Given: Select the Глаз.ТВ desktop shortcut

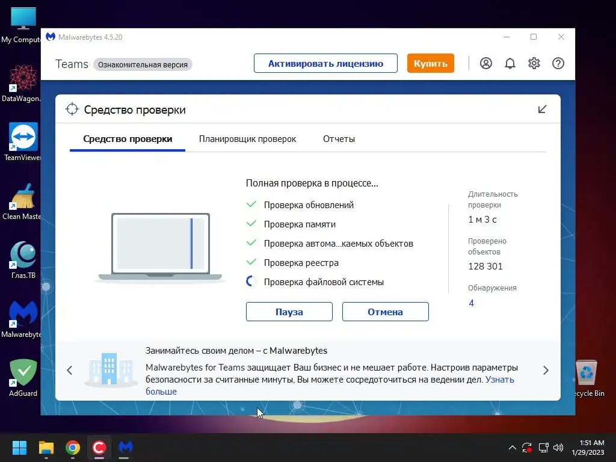Looking at the screenshot, I should (23, 260).
